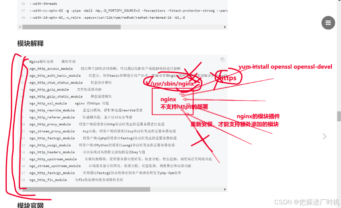341x208 pixels.
Task: Click line number 18 in module list
Action: point(23,180)
